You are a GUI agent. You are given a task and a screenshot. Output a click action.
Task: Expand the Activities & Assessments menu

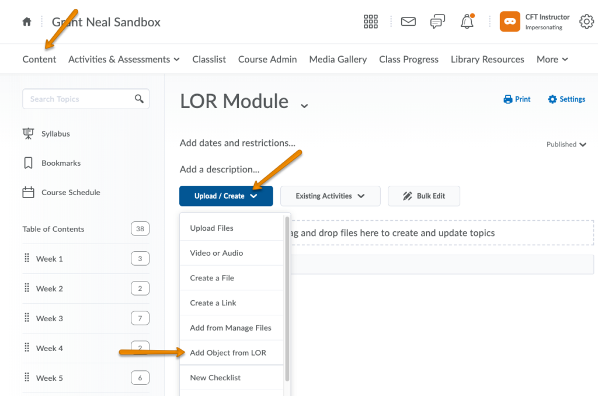[124, 59]
